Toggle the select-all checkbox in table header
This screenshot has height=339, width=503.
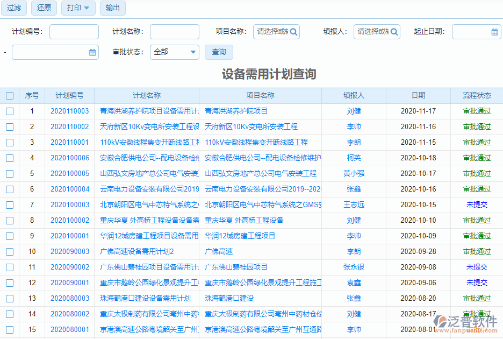pos(10,95)
